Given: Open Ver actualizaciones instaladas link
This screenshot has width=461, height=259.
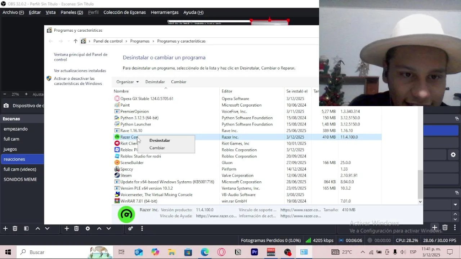Looking at the screenshot, I should (x=80, y=71).
